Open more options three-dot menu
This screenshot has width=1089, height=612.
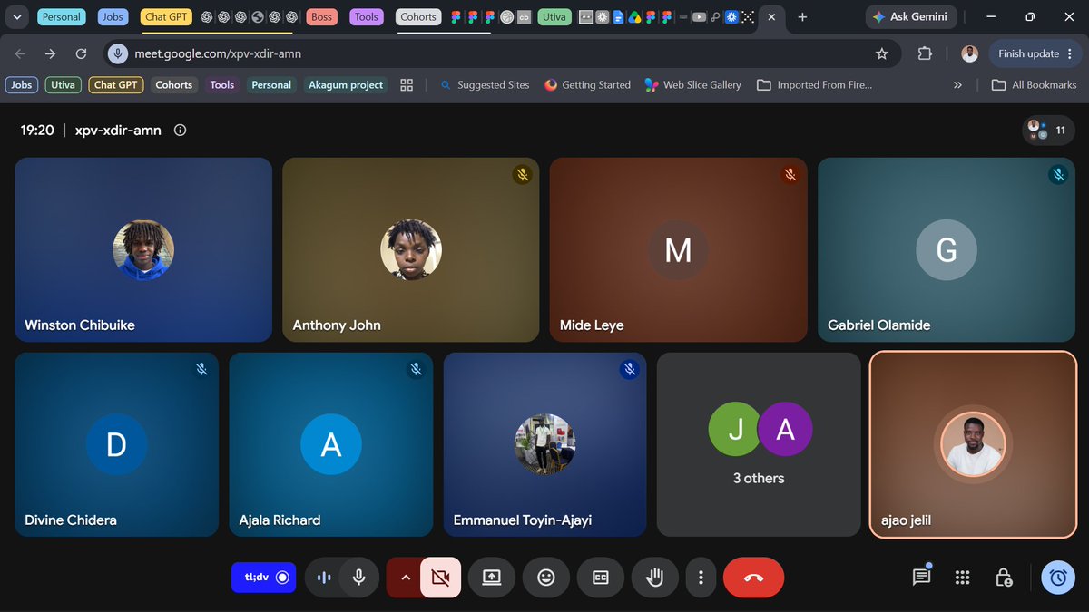(701, 577)
